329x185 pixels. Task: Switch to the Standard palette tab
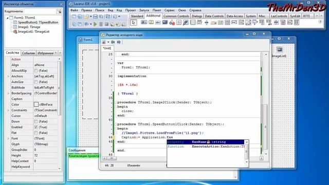(x=137, y=16)
